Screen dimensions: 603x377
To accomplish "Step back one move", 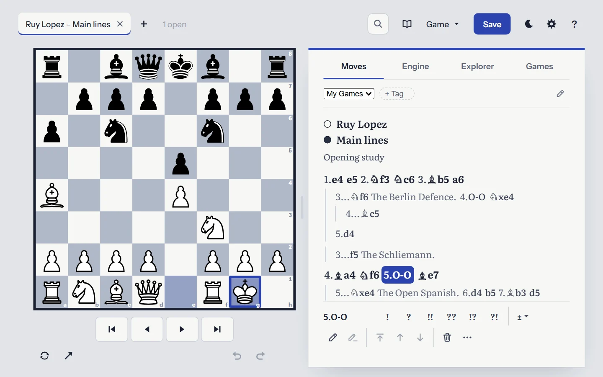I will tap(147, 329).
